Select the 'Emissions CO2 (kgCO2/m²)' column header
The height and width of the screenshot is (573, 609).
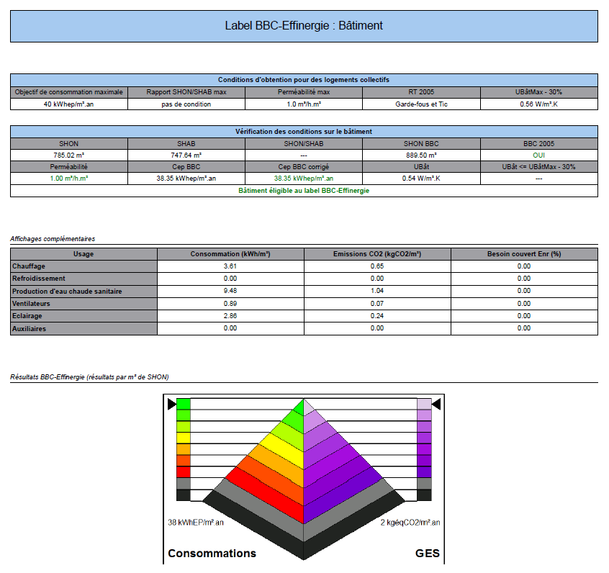coord(377,254)
